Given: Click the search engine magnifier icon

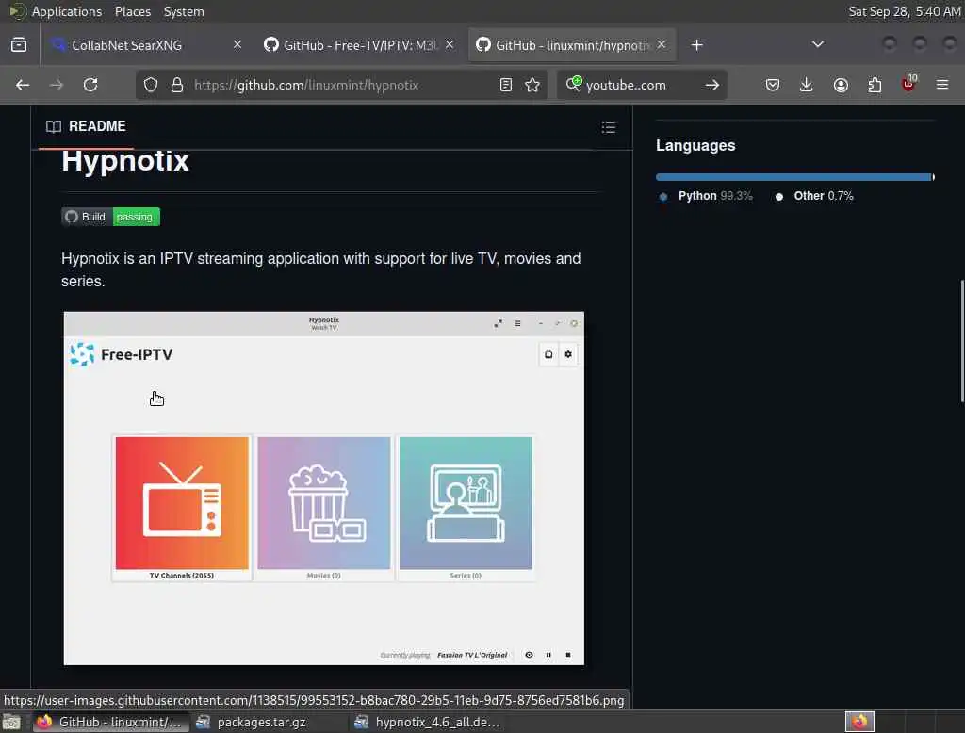Looking at the screenshot, I should pos(574,84).
